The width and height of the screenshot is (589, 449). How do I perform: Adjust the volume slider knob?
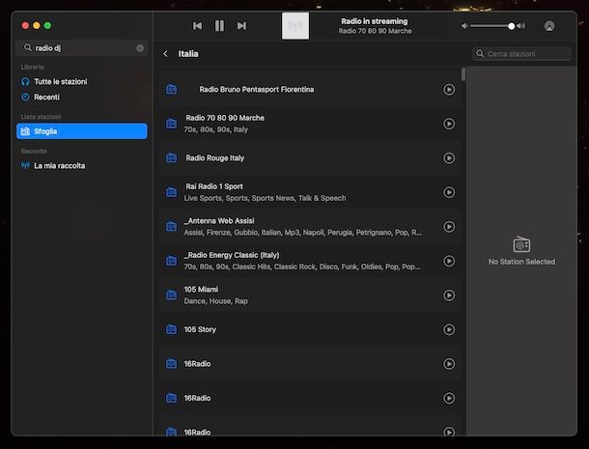click(x=511, y=26)
